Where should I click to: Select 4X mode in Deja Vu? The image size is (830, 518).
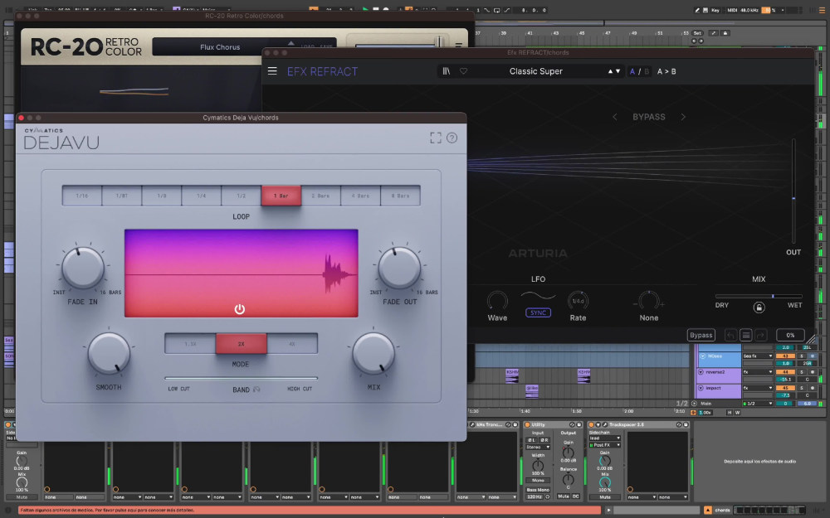(292, 344)
